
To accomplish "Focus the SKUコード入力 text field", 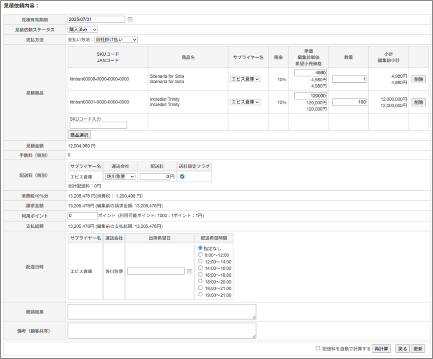I will coord(98,125).
